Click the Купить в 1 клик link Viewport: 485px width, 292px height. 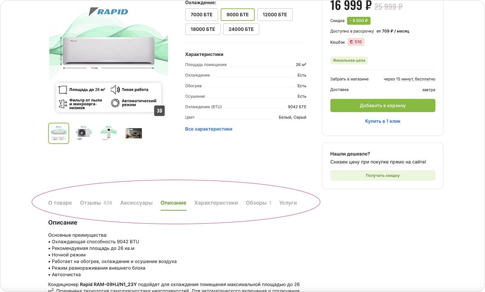click(x=382, y=121)
